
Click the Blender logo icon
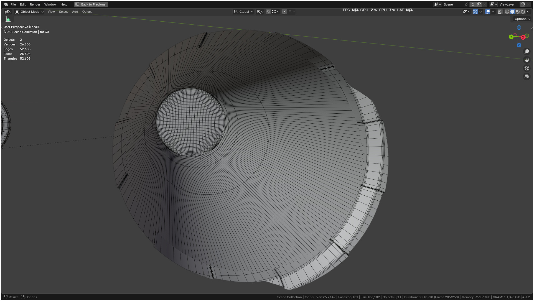pos(6,4)
